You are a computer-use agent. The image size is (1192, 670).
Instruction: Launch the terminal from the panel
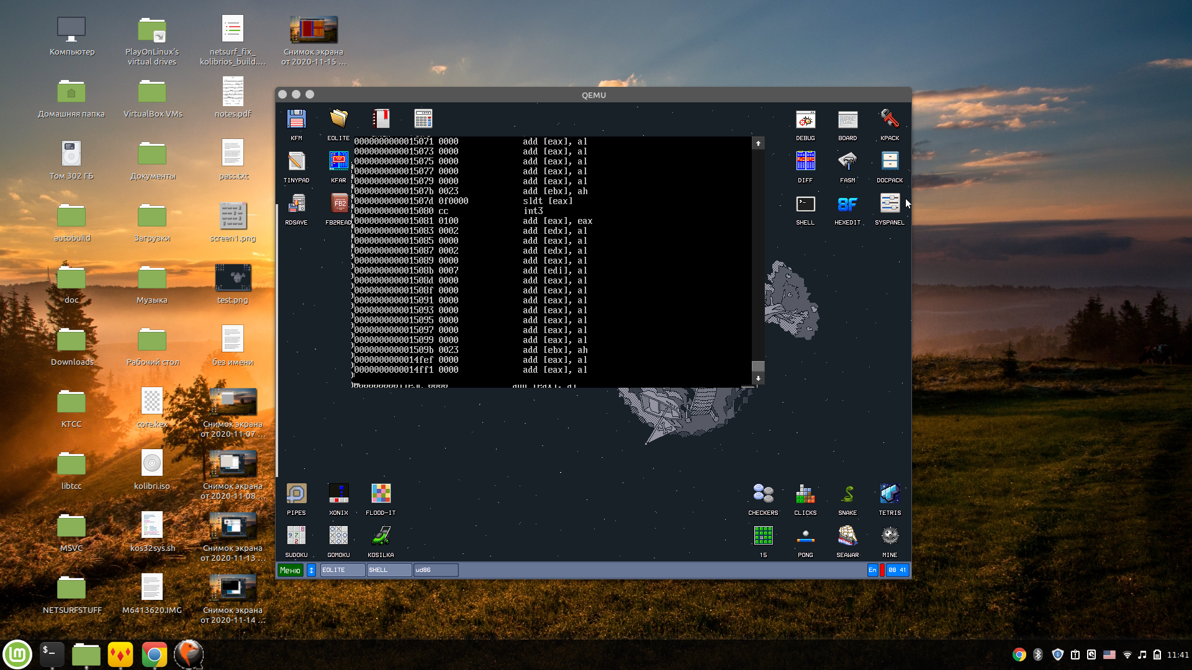[x=52, y=654]
